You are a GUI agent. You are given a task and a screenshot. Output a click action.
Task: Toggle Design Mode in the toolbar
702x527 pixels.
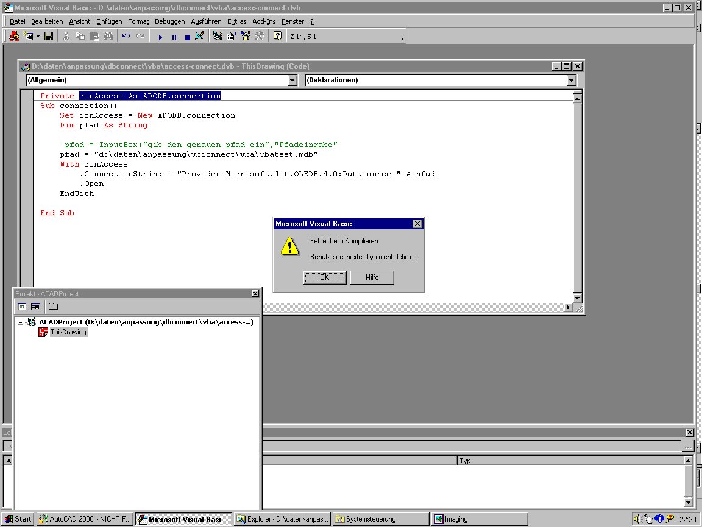tap(200, 37)
